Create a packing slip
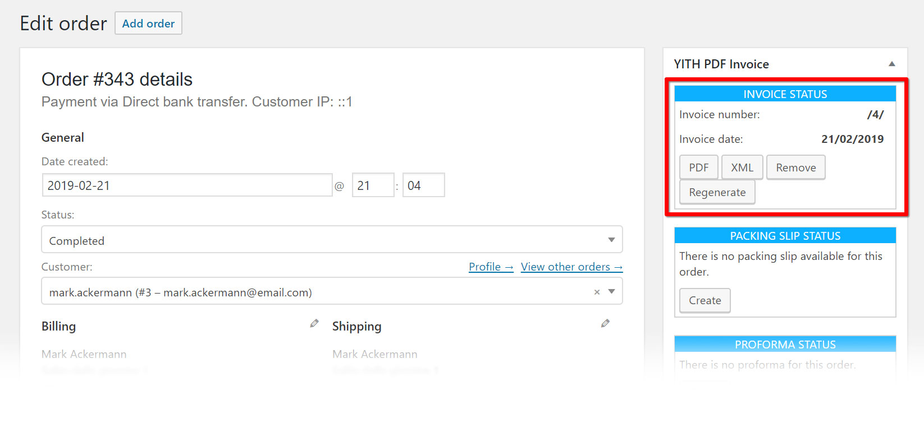 [705, 300]
